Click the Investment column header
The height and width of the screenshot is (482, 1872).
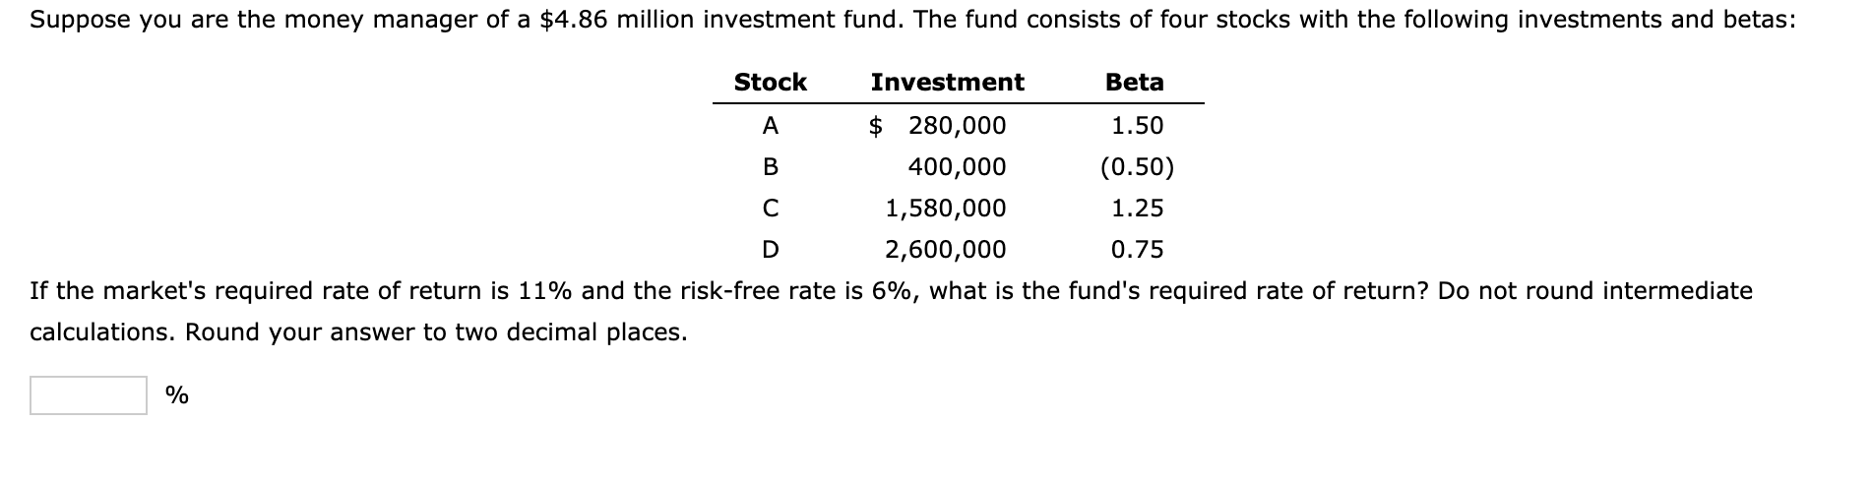(947, 83)
